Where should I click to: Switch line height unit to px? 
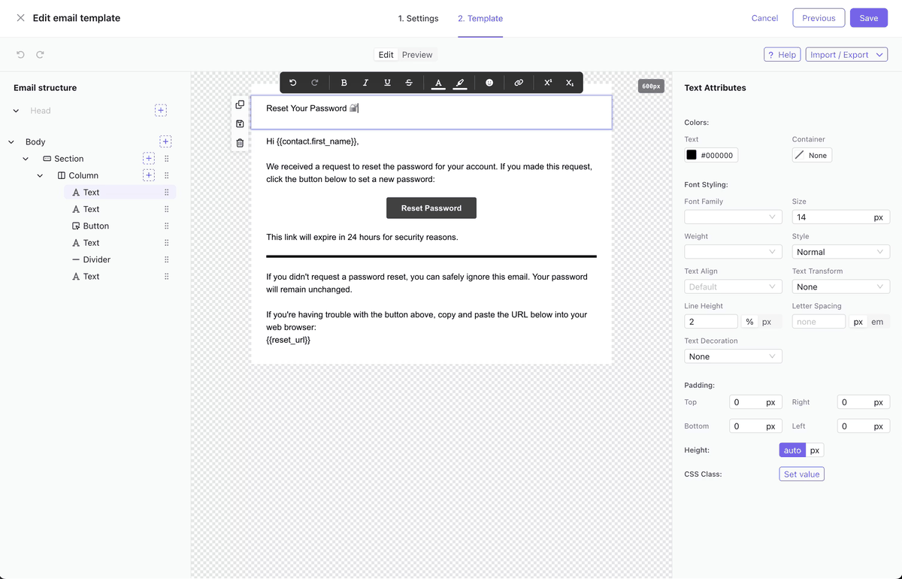coord(767,322)
